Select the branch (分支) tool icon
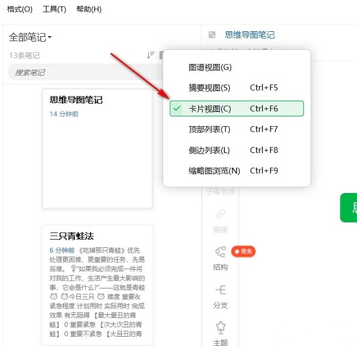 pyautogui.click(x=220, y=290)
